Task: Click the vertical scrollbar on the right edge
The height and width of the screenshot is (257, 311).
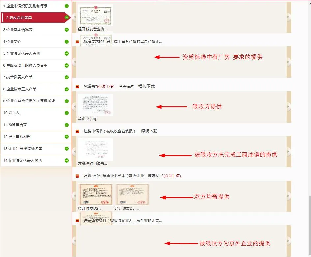Action: tap(309, 227)
